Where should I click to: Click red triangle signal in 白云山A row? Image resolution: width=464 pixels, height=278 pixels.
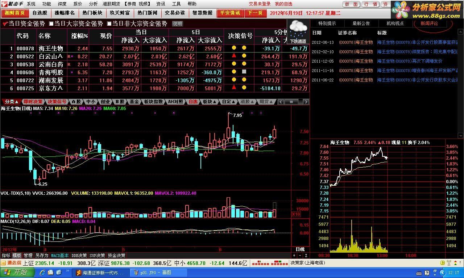(234, 56)
